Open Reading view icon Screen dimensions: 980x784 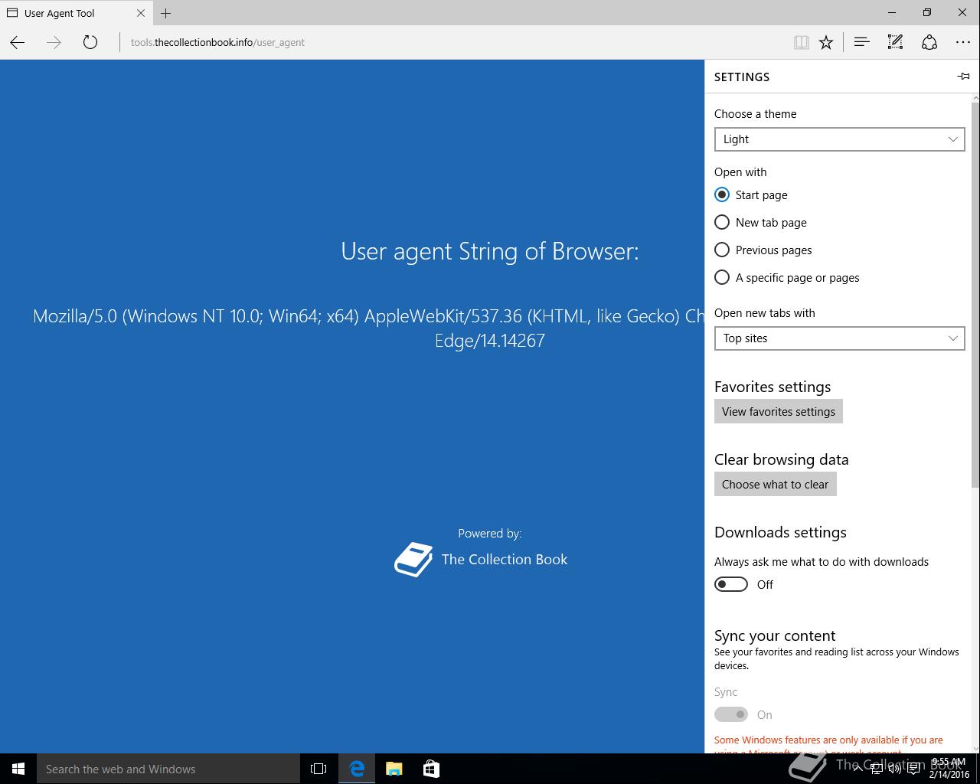point(802,43)
